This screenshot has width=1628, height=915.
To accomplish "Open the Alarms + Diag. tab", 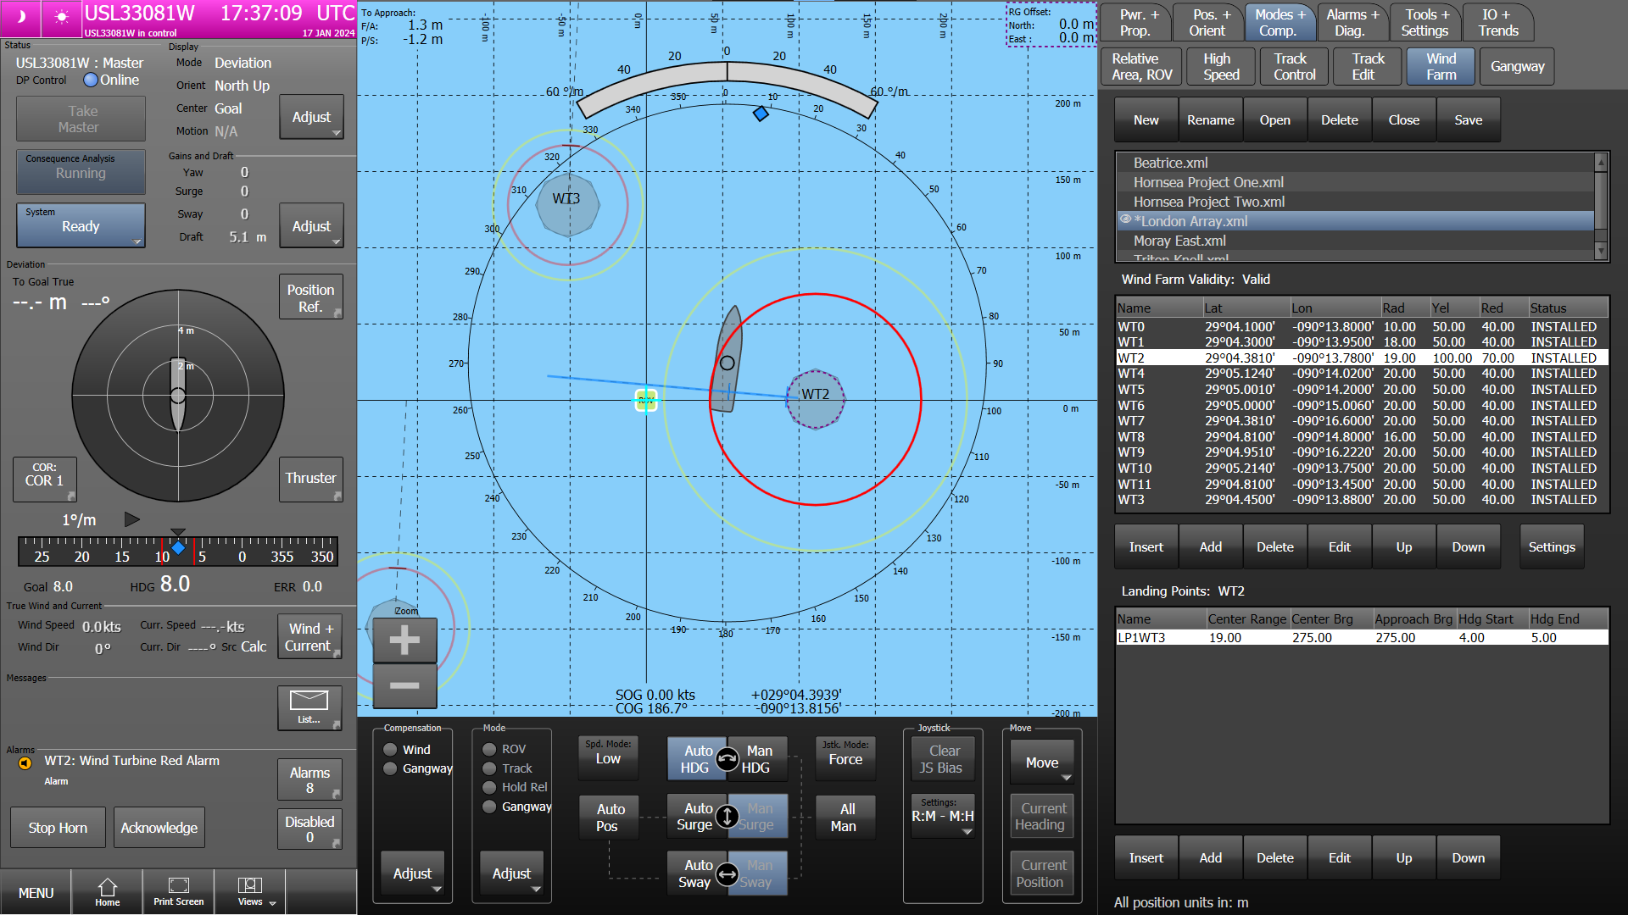I will (1352, 22).
